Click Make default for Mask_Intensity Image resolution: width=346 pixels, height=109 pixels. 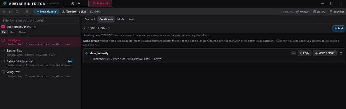click(x=325, y=53)
